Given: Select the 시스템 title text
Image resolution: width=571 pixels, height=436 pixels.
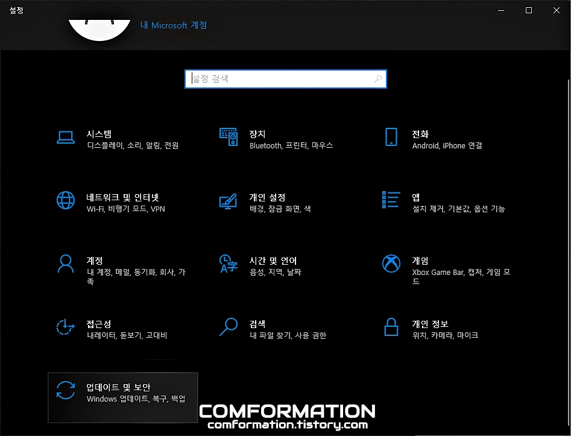Looking at the screenshot, I should point(99,134).
